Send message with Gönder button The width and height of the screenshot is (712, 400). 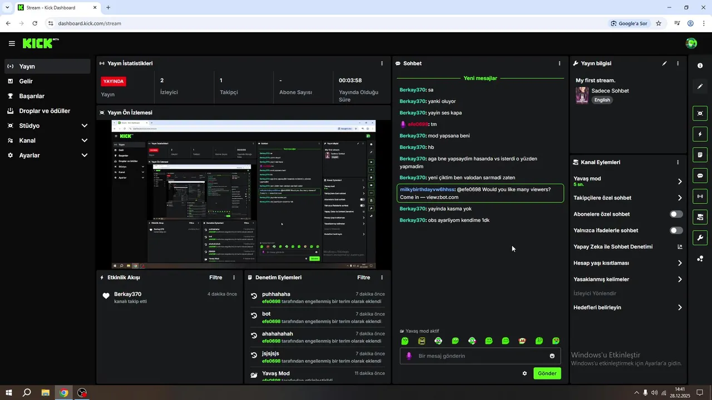pos(547,373)
